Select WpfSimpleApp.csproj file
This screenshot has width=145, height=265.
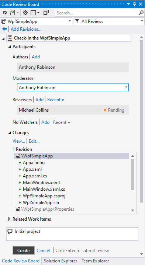pos(44,196)
